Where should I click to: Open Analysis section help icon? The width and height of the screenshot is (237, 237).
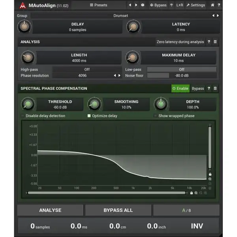(209, 42)
